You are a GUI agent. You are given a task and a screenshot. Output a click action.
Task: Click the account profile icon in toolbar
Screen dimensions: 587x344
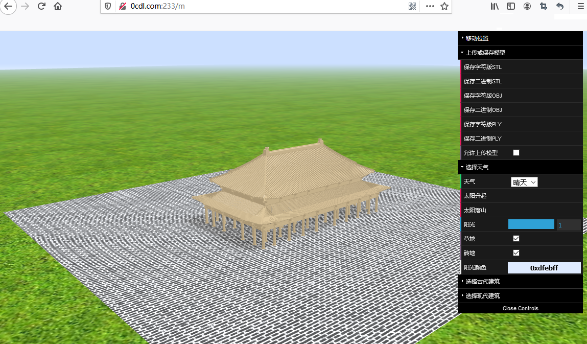(x=527, y=6)
